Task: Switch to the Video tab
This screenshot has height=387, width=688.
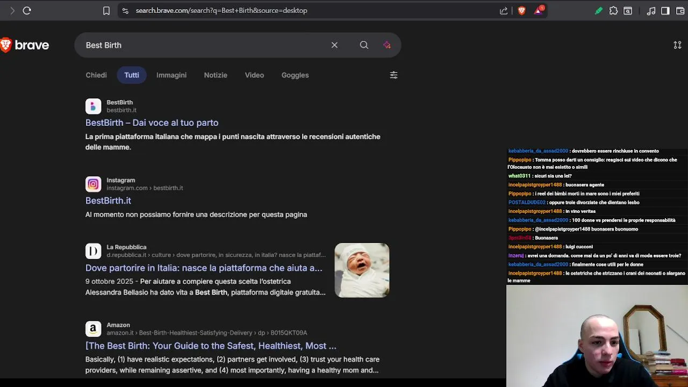Action: (254, 75)
